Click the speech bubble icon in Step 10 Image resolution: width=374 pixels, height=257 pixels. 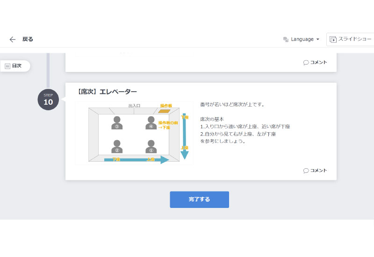pos(306,171)
